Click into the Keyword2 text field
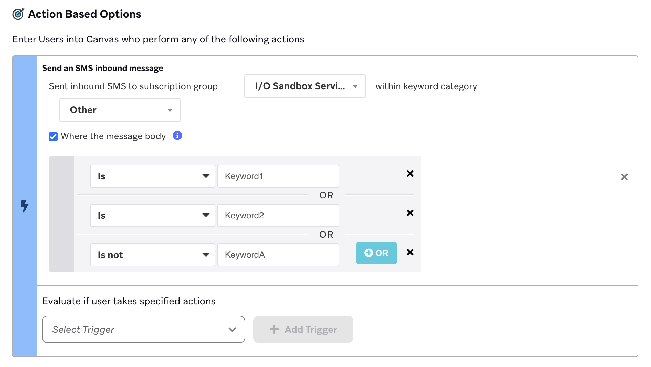Screen dimensions: 651x367 coord(278,215)
